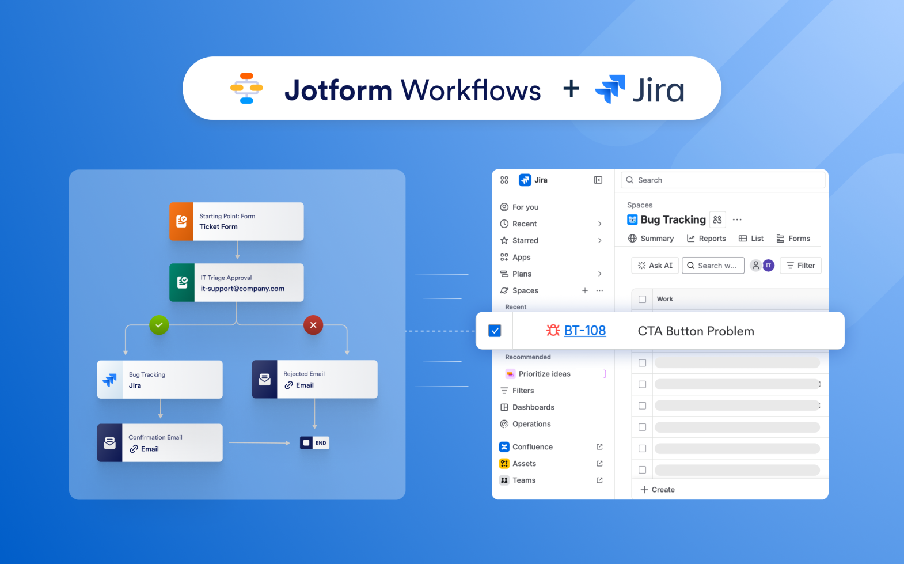The image size is (904, 564).
Task: Select the Confirmation Email node
Action: pyautogui.click(x=160, y=443)
